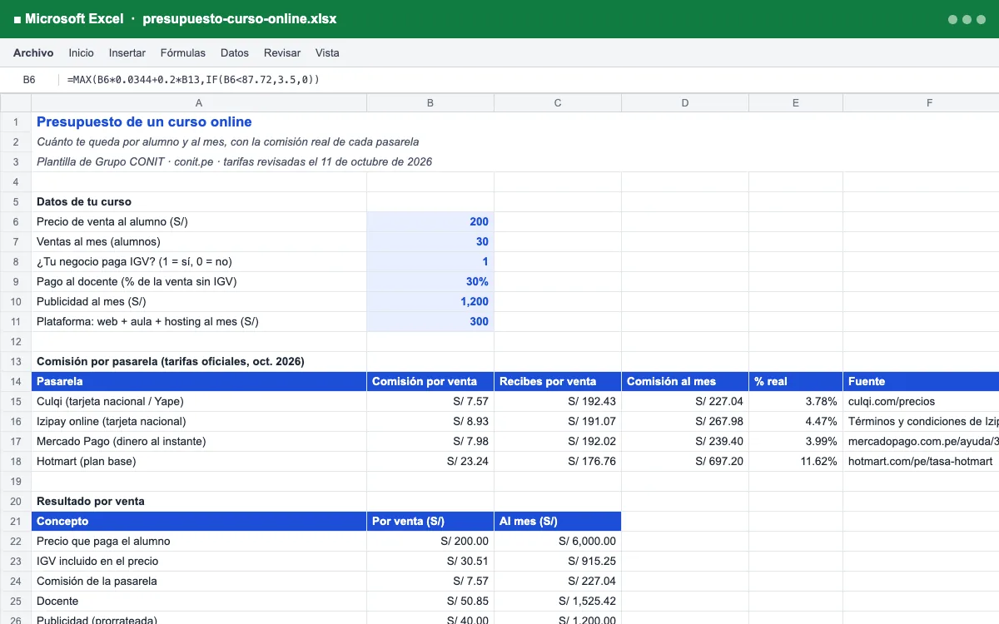Click the formula bar with MAX formula
The height and width of the screenshot is (624, 999).
tap(529, 80)
